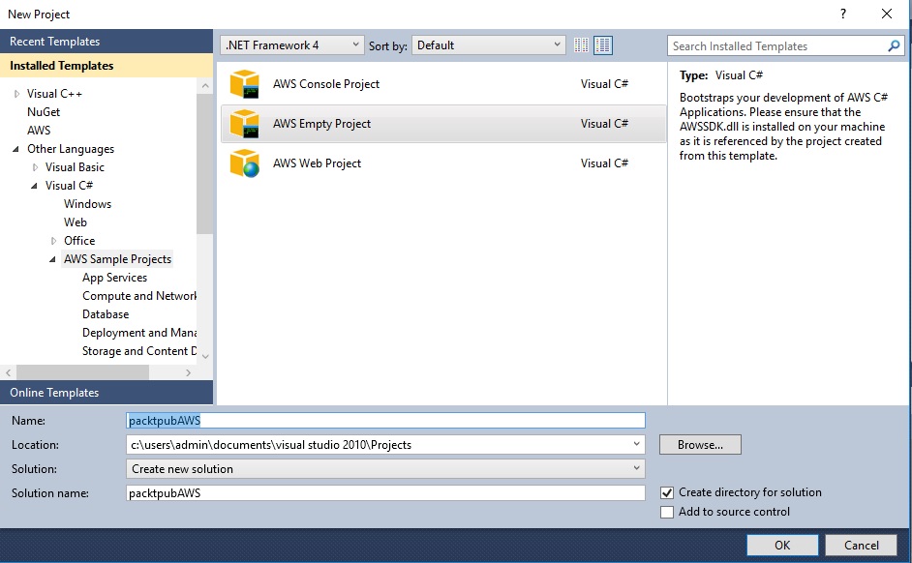
Task: Click the tree horizontal scrollbar thumb
Action: [x=82, y=372]
